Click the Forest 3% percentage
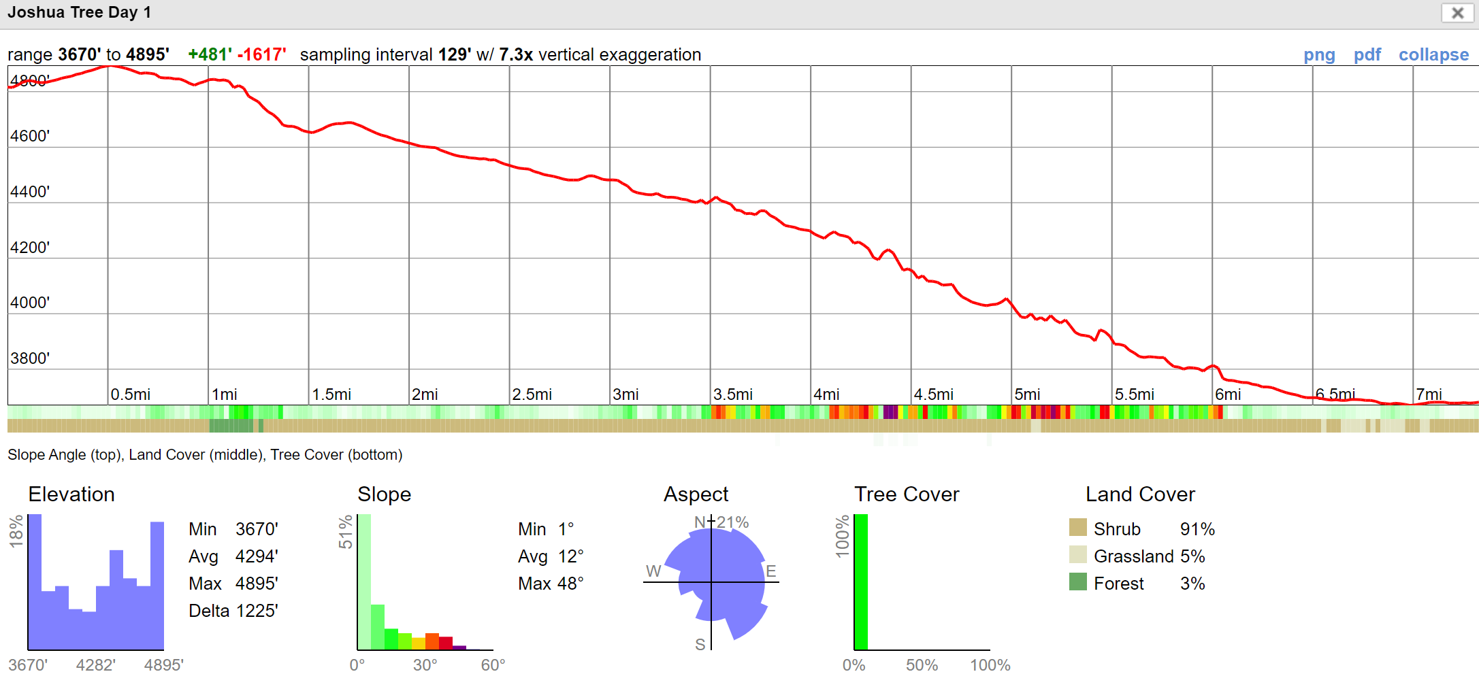Image resolution: width=1479 pixels, height=674 pixels. coord(1192,584)
